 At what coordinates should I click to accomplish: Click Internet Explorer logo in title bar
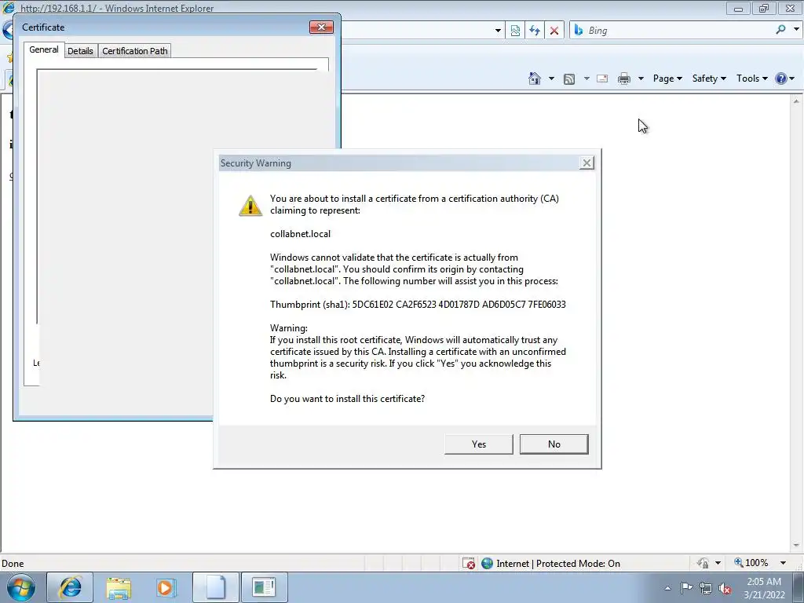click(x=8, y=7)
